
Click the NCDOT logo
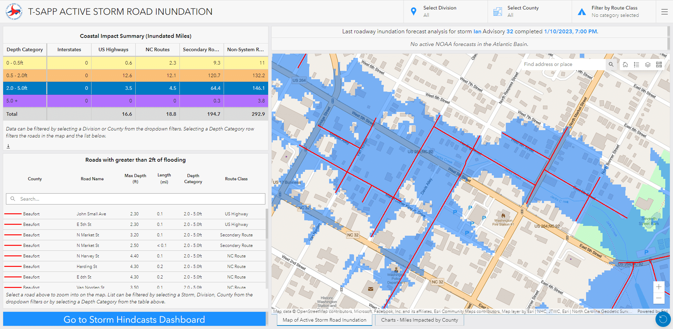tap(14, 11)
